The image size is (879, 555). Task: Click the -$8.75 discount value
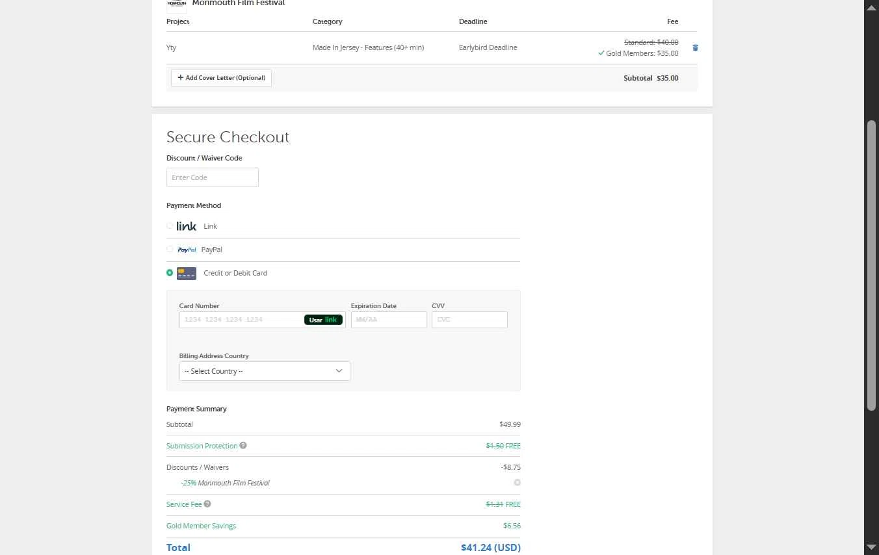click(511, 467)
